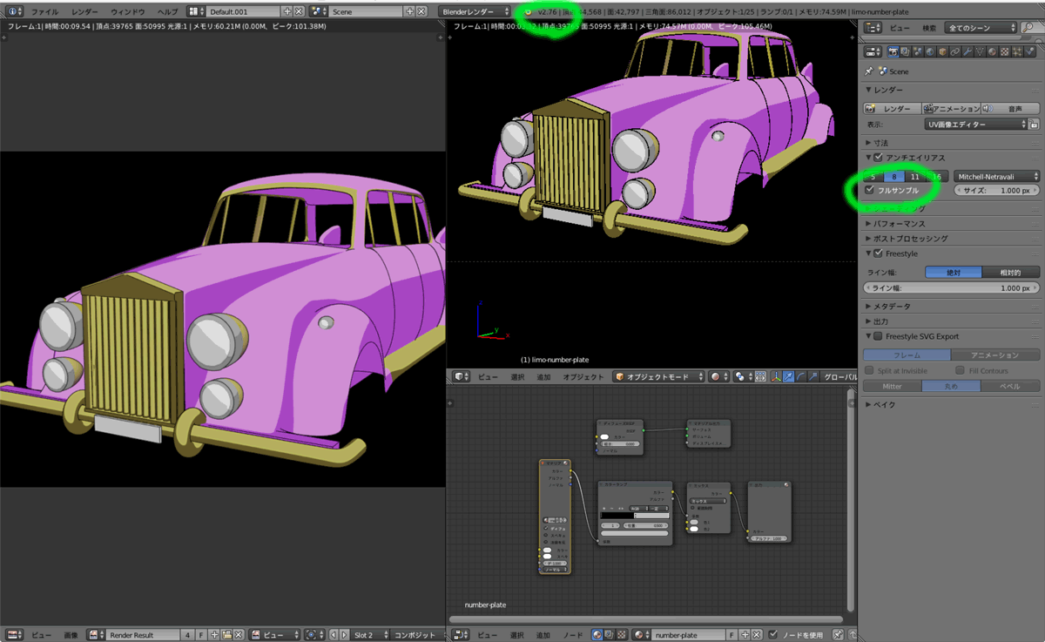The image size is (1045, 642).
Task: Click the rotate manipulator arc icon
Action: [x=801, y=376]
